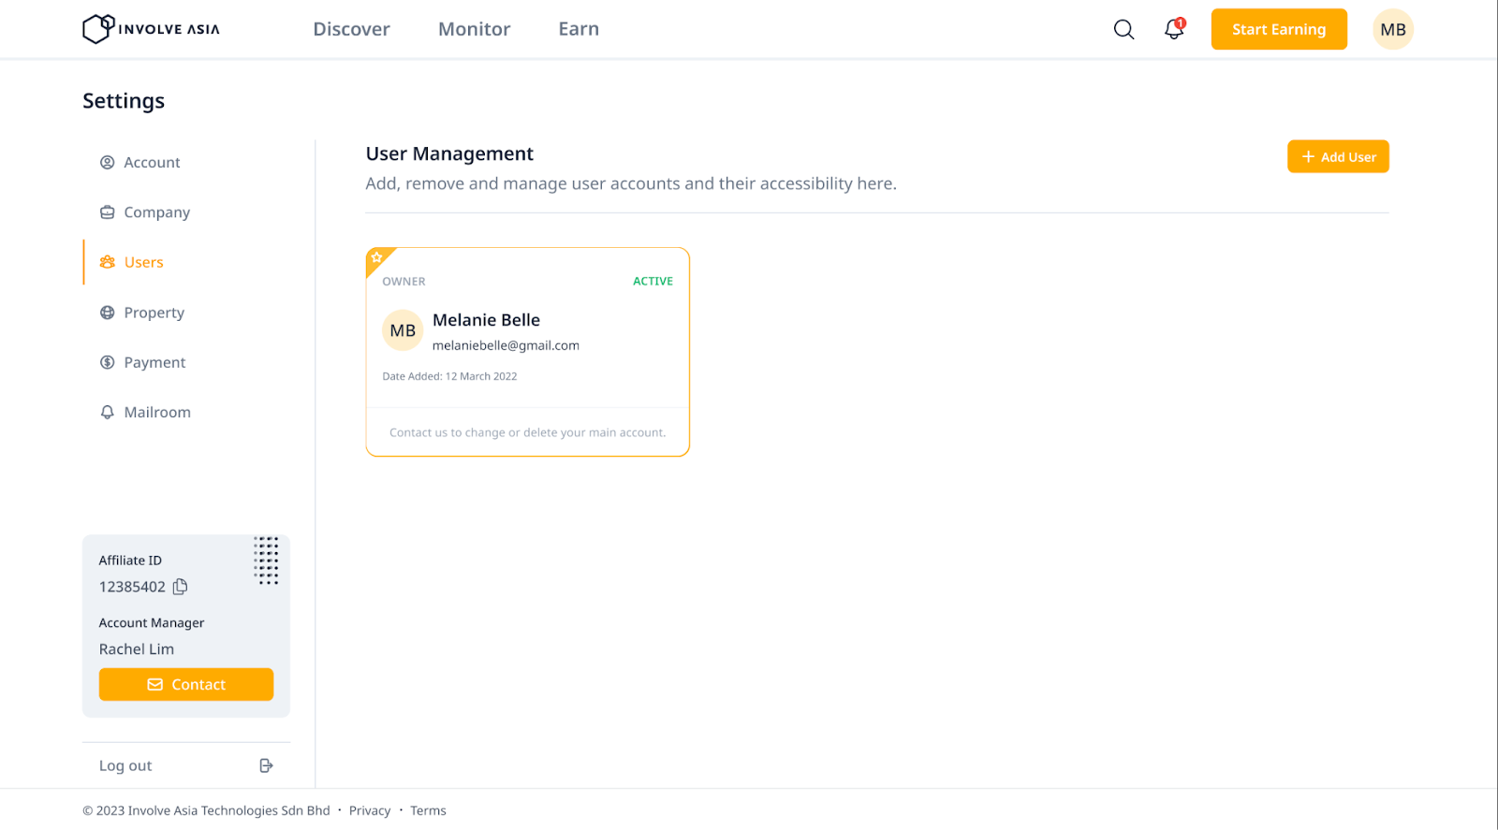The width and height of the screenshot is (1498, 830).
Task: Click Melanie Belle's MB avatar in card
Action: pos(403,330)
